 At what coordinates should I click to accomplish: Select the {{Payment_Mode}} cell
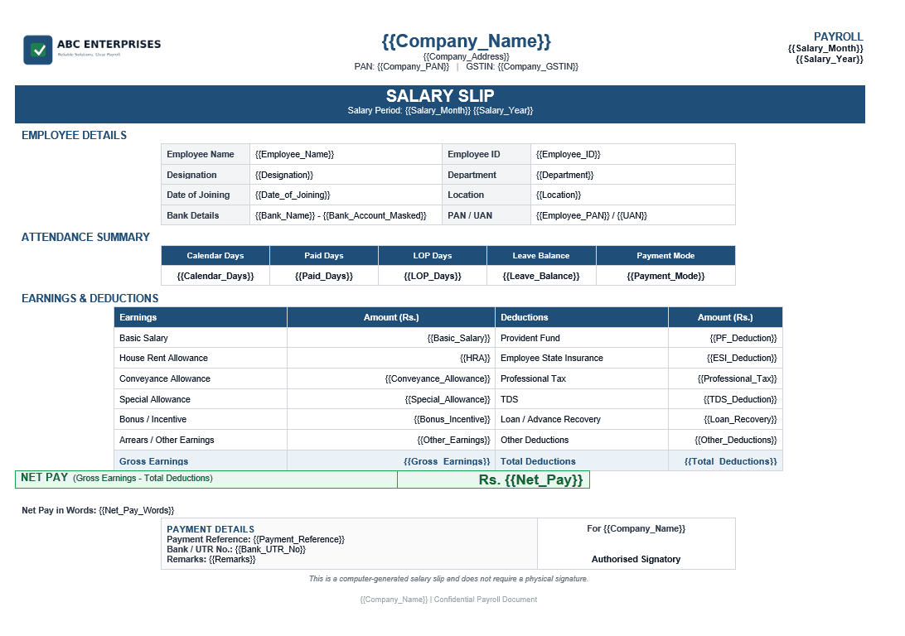tap(665, 276)
